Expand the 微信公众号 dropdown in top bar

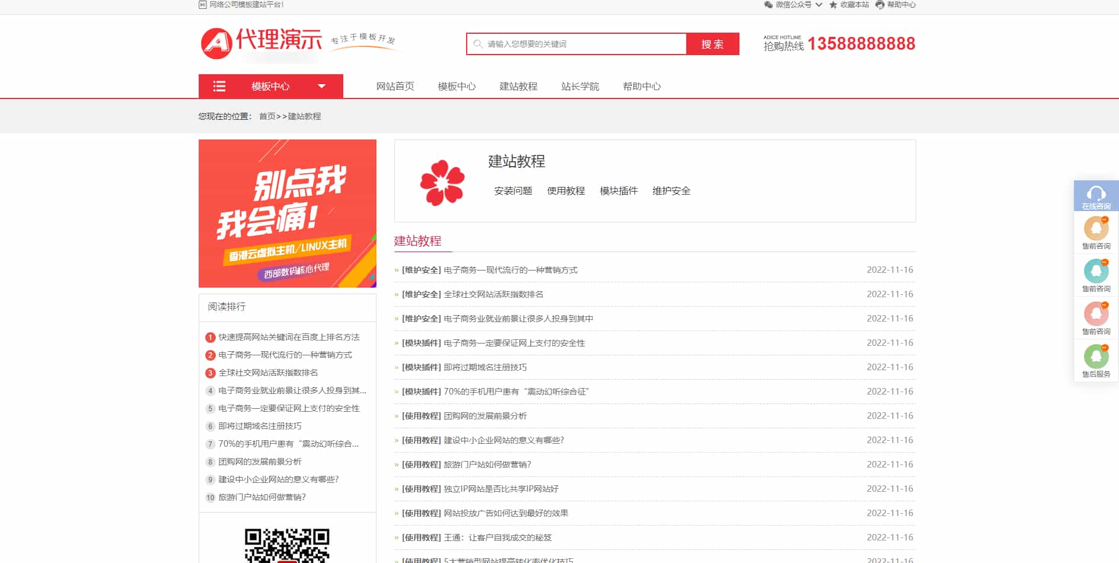coord(818,5)
